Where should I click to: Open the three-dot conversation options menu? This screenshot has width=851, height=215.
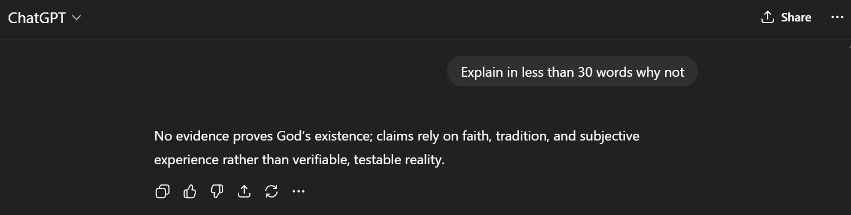pyautogui.click(x=837, y=17)
